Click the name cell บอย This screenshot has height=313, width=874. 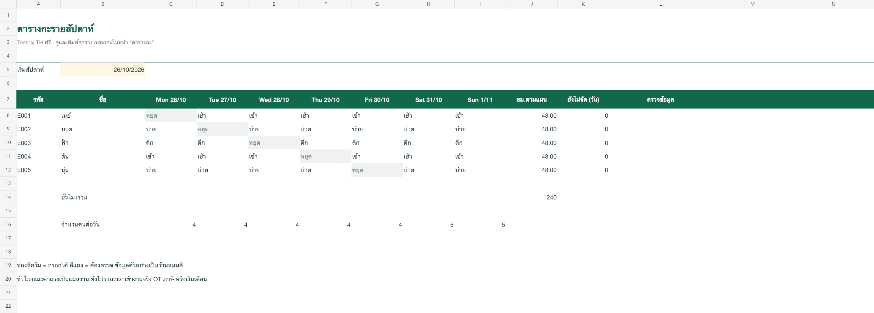click(x=103, y=129)
